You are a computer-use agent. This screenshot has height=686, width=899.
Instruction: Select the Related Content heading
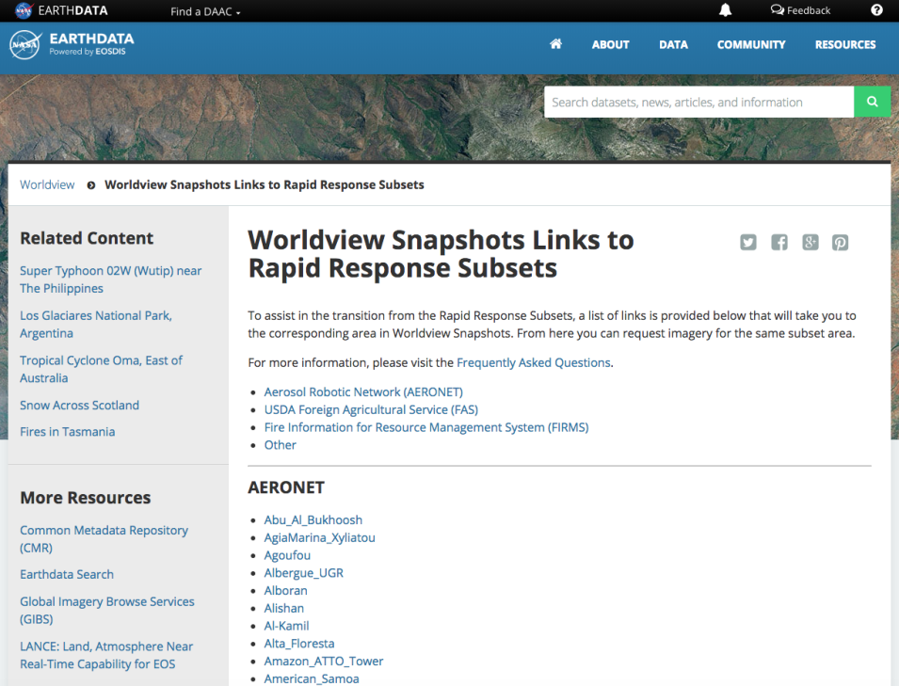point(87,238)
